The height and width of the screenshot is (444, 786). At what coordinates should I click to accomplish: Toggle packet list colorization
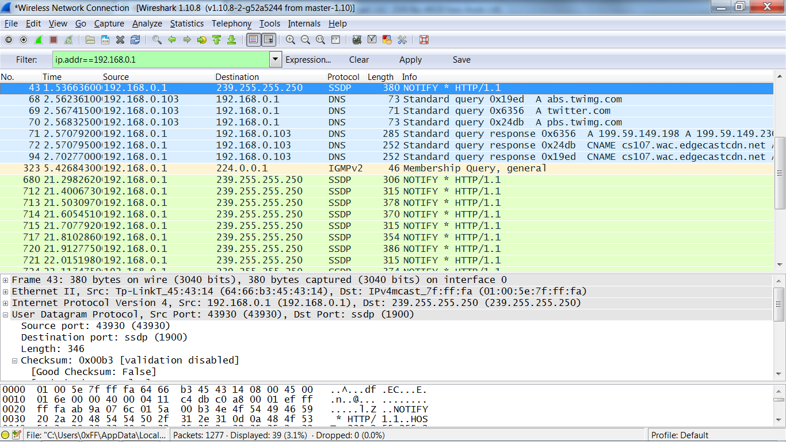click(253, 40)
